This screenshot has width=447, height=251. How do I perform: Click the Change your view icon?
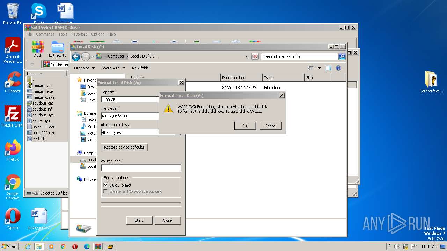pos(311,68)
